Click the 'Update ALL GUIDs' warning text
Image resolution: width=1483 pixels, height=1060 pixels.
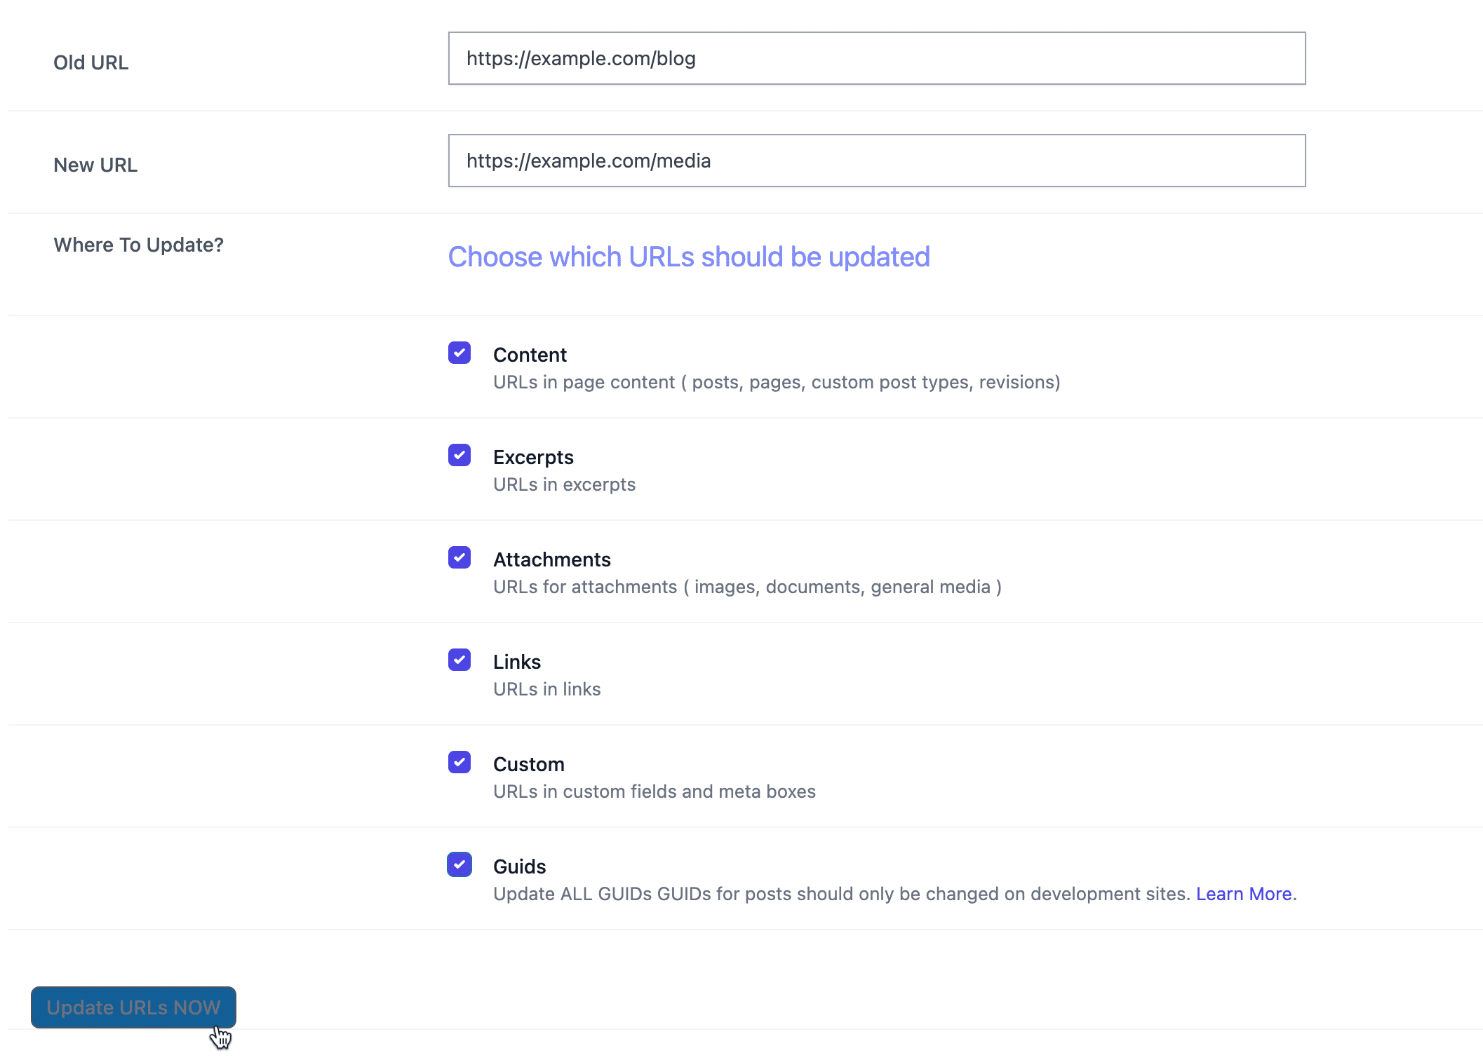point(842,894)
